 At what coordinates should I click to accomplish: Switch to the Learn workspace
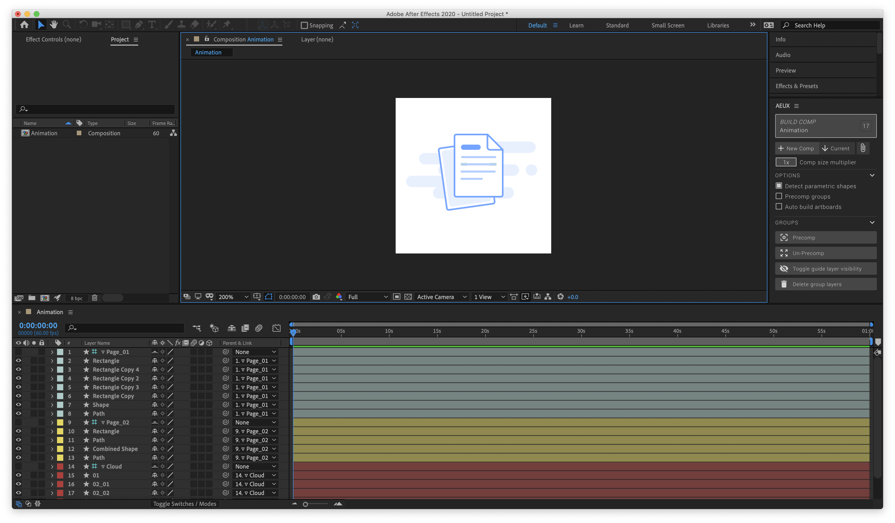coord(576,25)
